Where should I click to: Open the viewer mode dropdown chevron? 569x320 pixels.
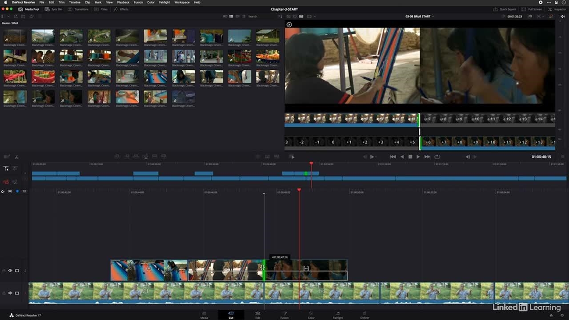315,16
